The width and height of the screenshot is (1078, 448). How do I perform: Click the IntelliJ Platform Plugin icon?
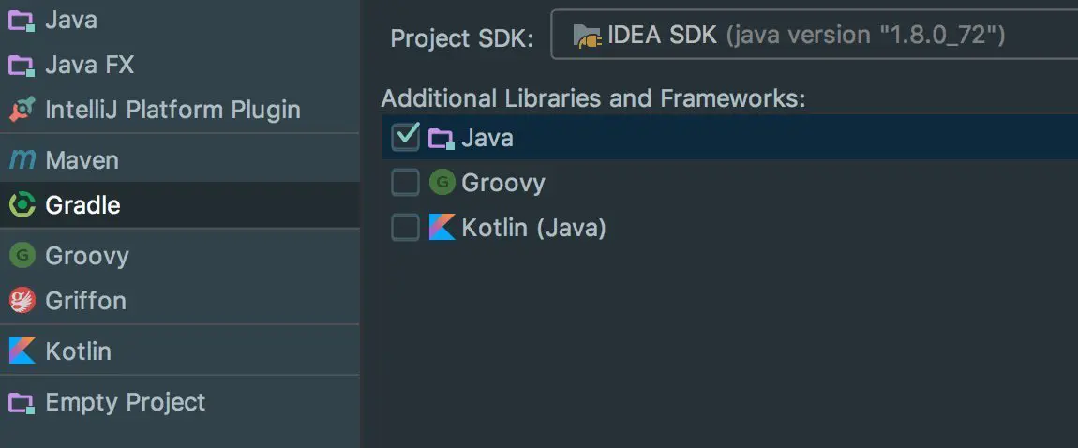(x=22, y=110)
